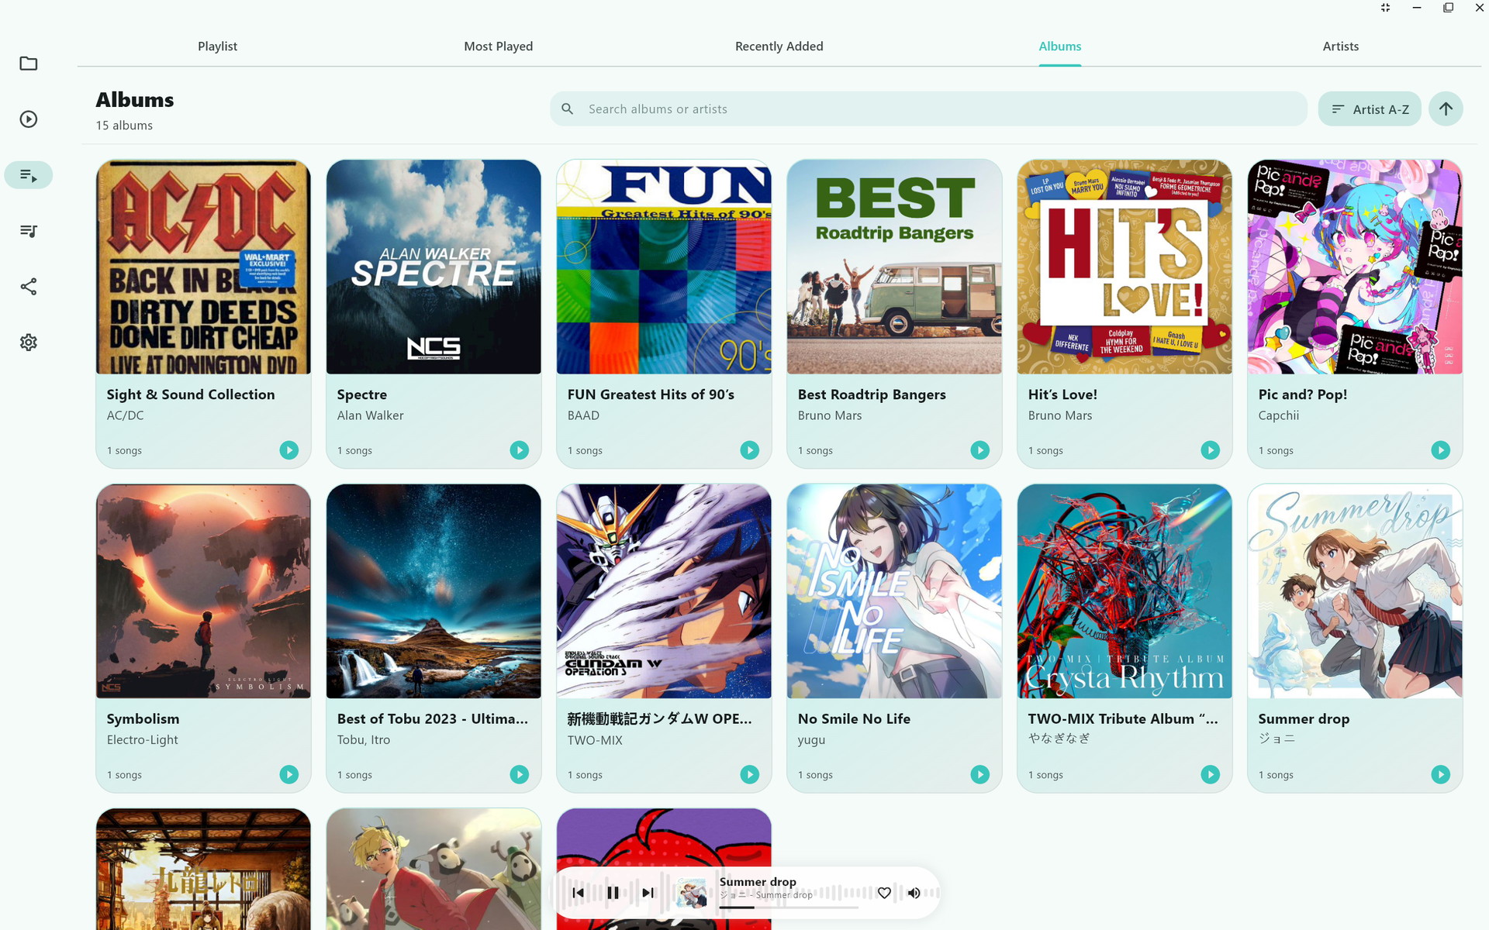Click the Electro-Light artist name
Viewport: 1489px width, 930px height.
(x=143, y=740)
